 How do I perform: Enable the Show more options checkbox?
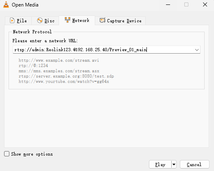pyautogui.click(x=7, y=154)
